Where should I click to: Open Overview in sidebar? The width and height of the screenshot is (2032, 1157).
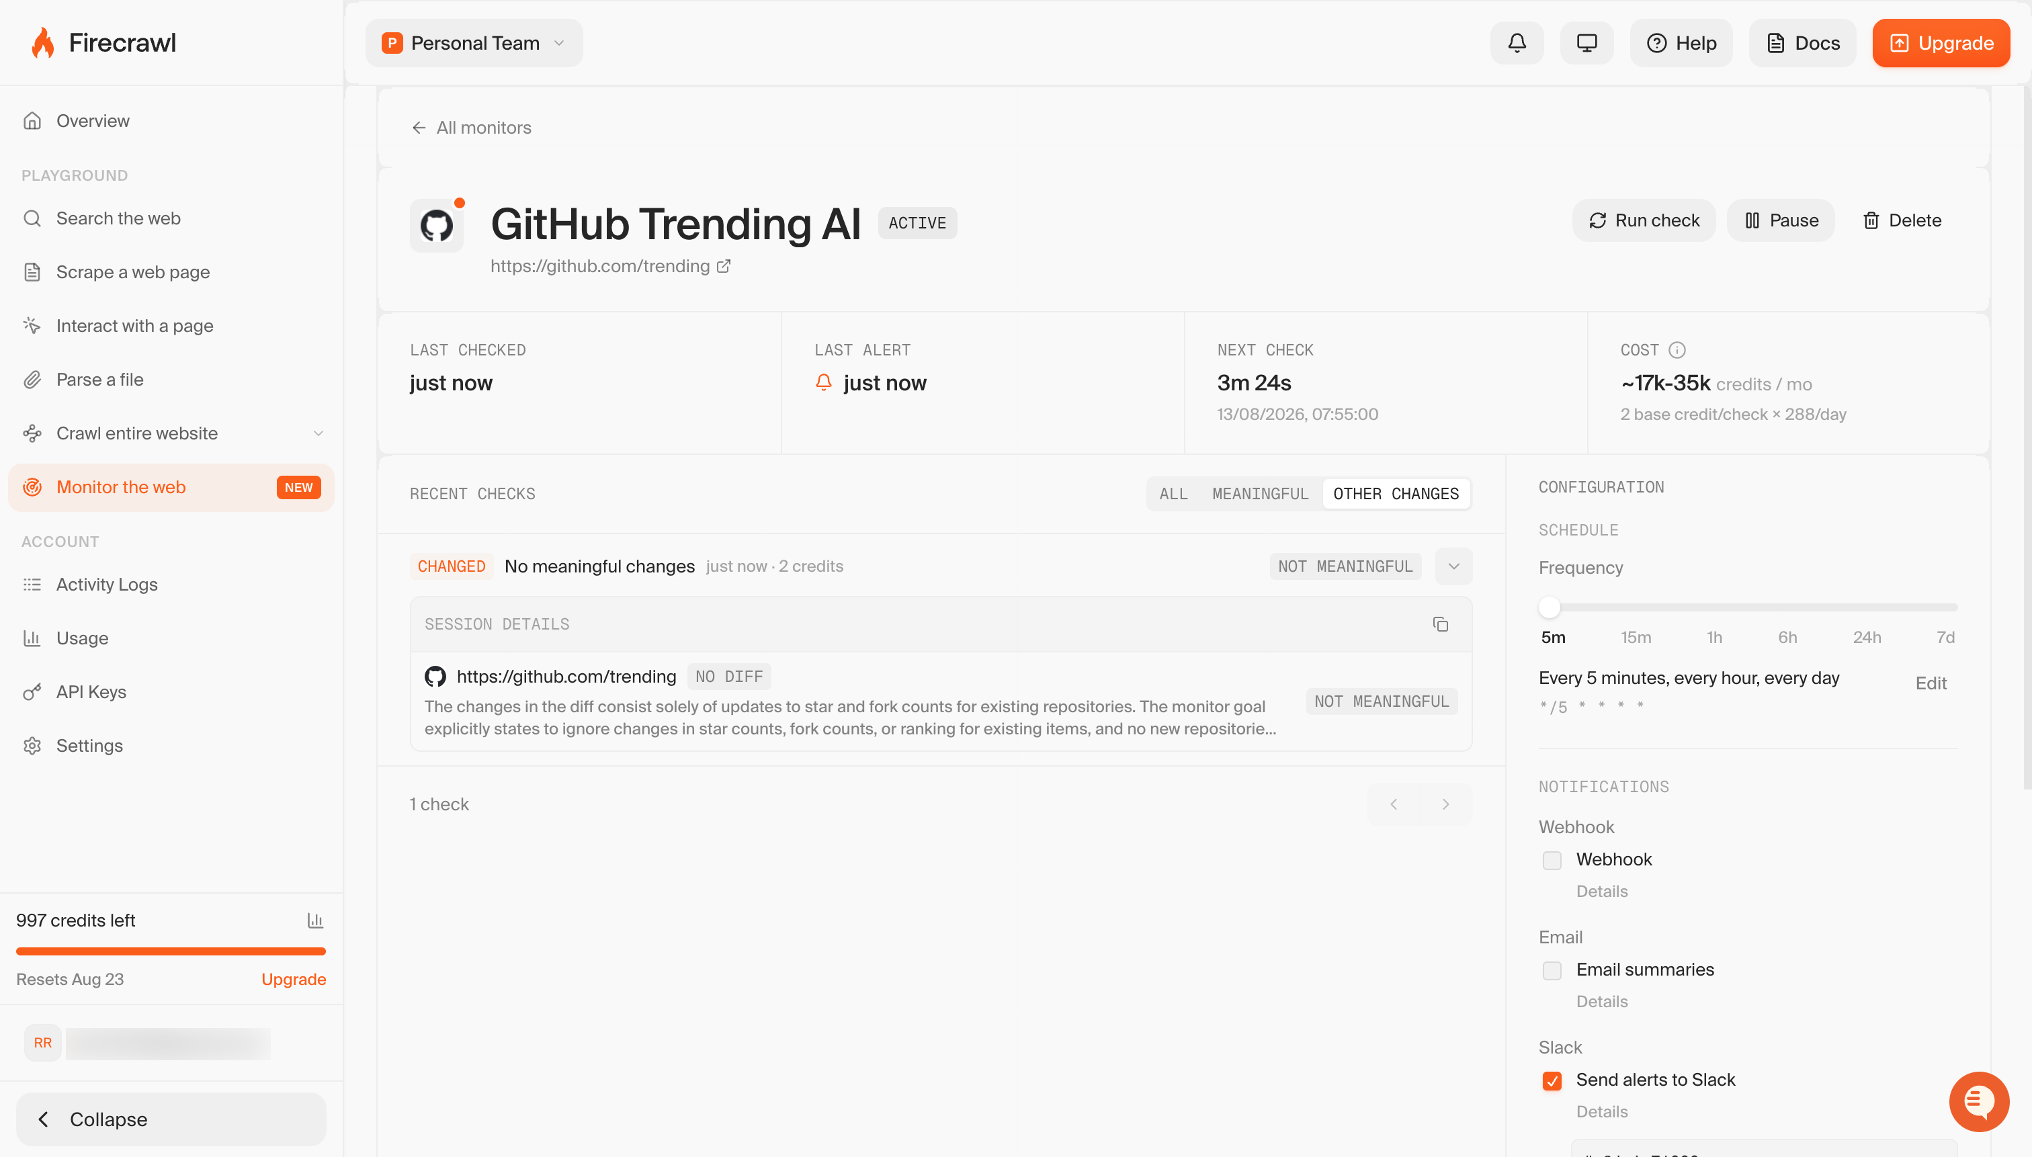171,121
